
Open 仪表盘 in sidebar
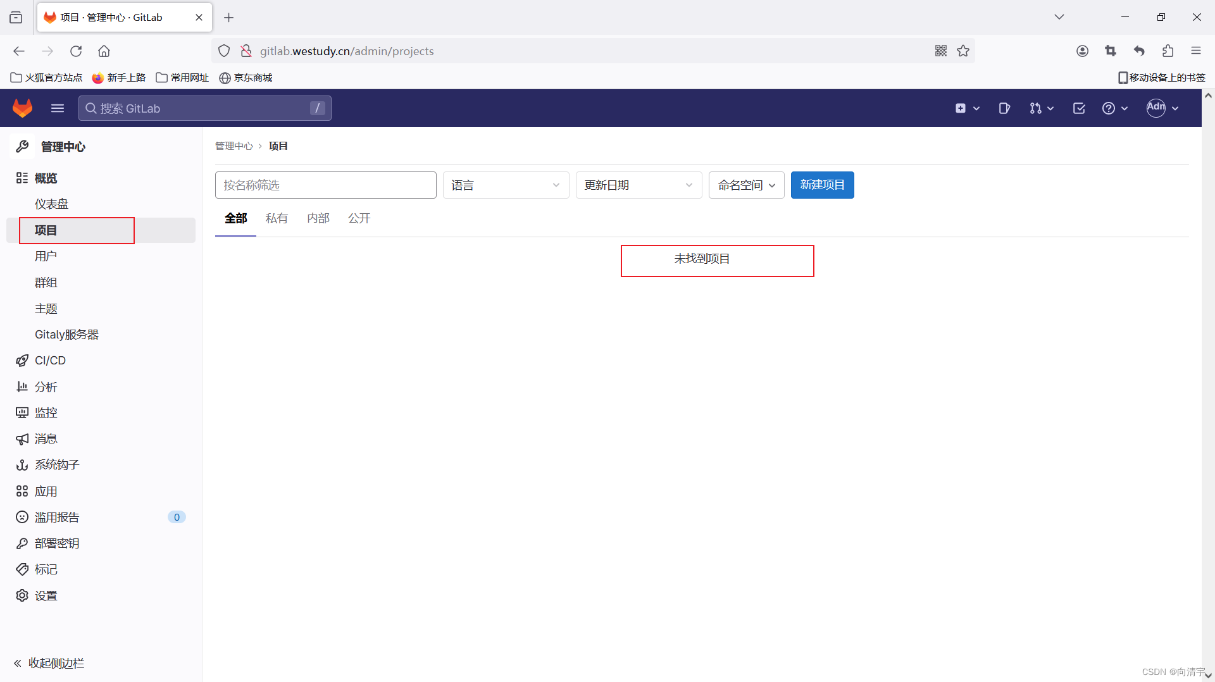[101, 204]
